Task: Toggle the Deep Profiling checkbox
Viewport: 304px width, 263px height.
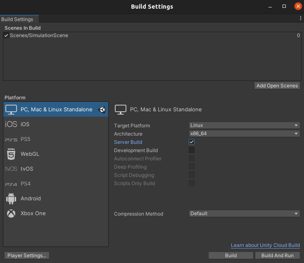Action: tap(192, 167)
